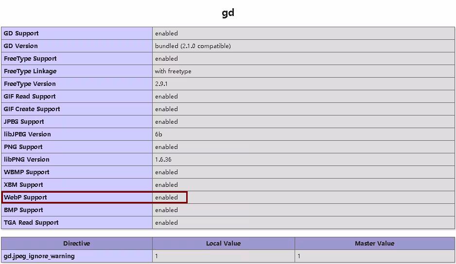Click the "gd" module heading
Image resolution: width=456 pixels, height=264 pixels.
coord(228,13)
